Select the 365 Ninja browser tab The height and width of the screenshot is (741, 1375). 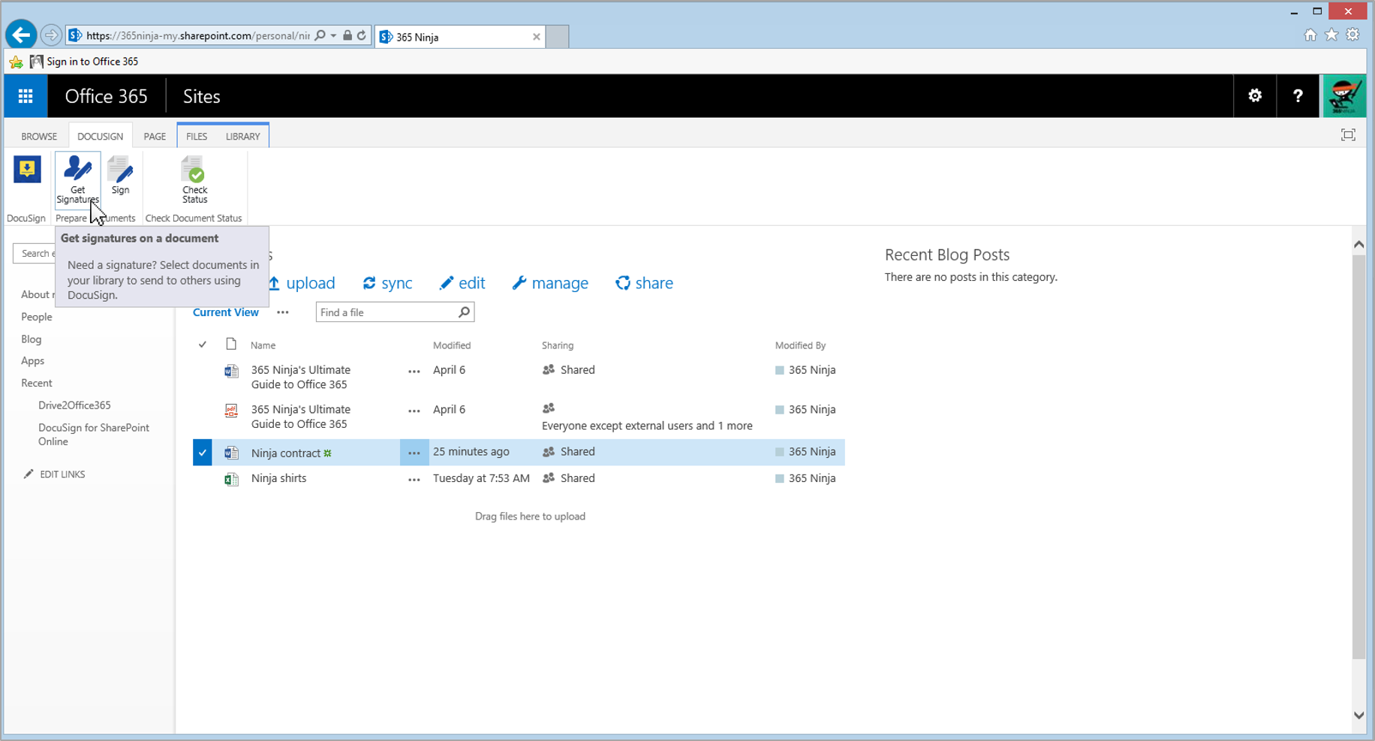(x=459, y=37)
